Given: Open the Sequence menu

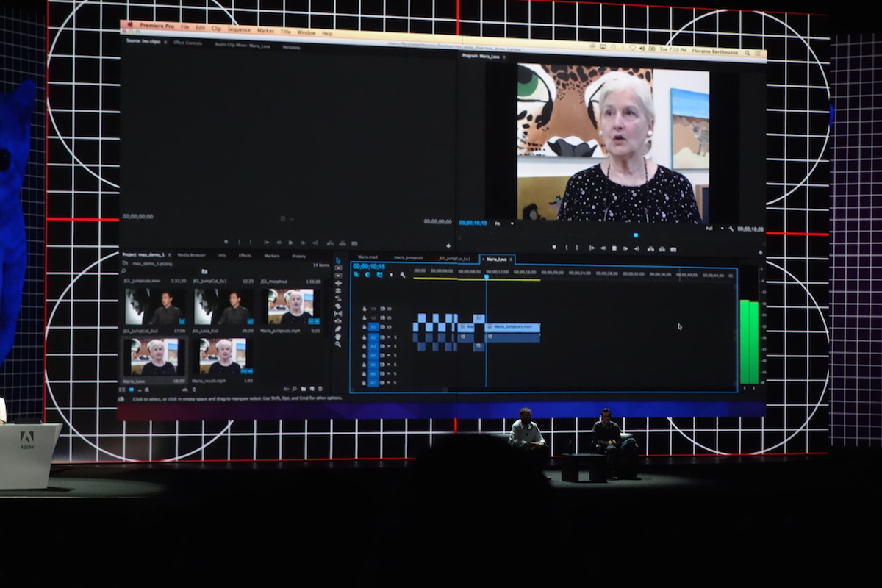Looking at the screenshot, I should (239, 29).
